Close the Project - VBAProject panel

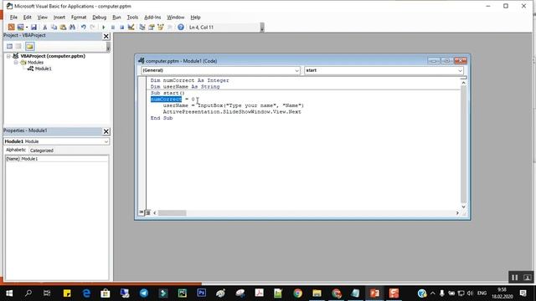tap(106, 36)
